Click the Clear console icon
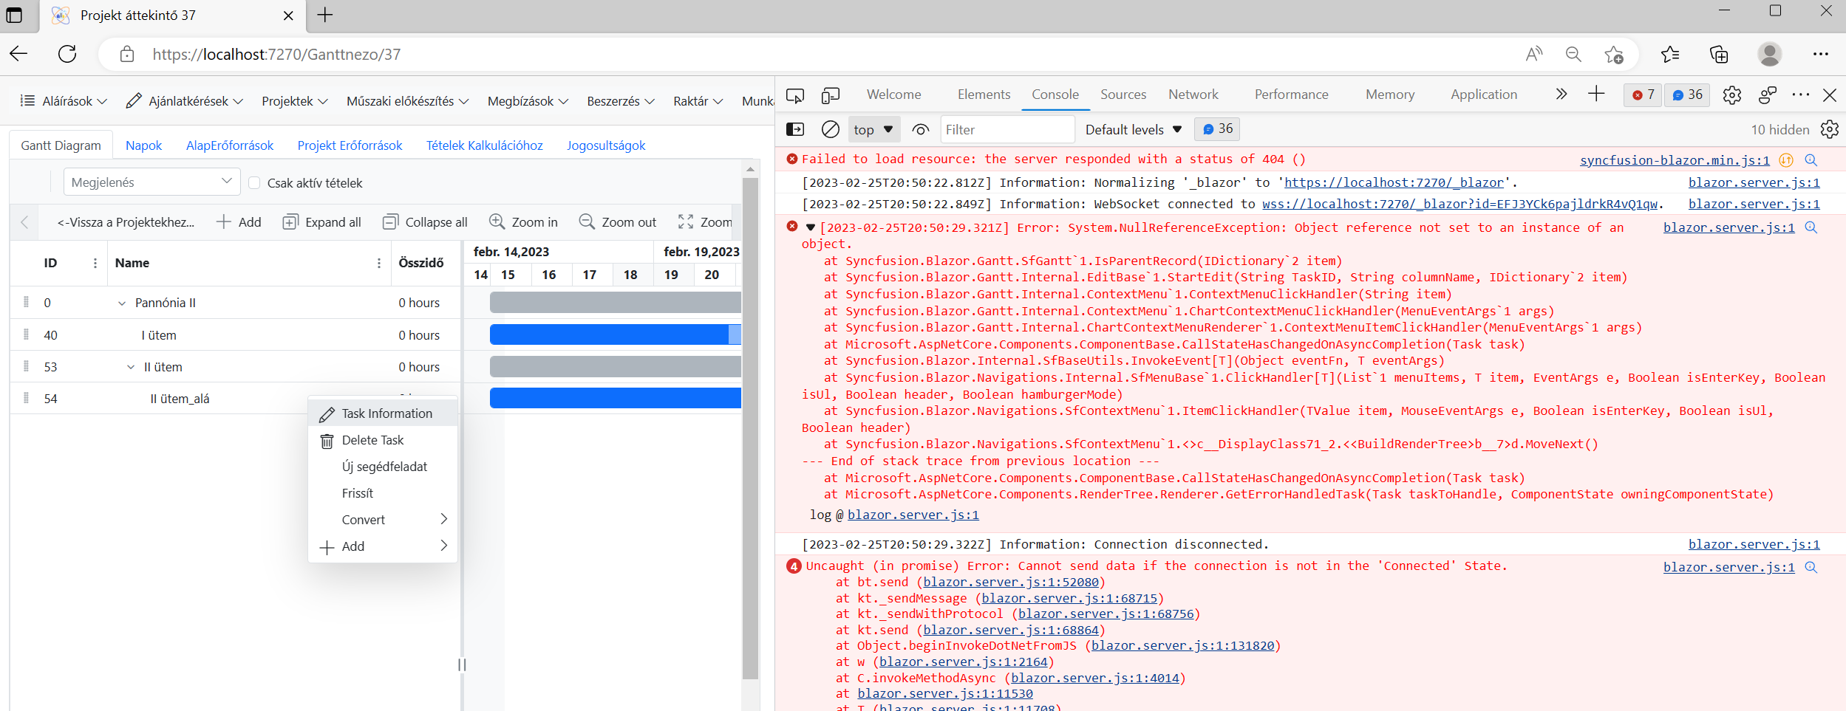Viewport: 1846px width, 711px height. click(830, 130)
